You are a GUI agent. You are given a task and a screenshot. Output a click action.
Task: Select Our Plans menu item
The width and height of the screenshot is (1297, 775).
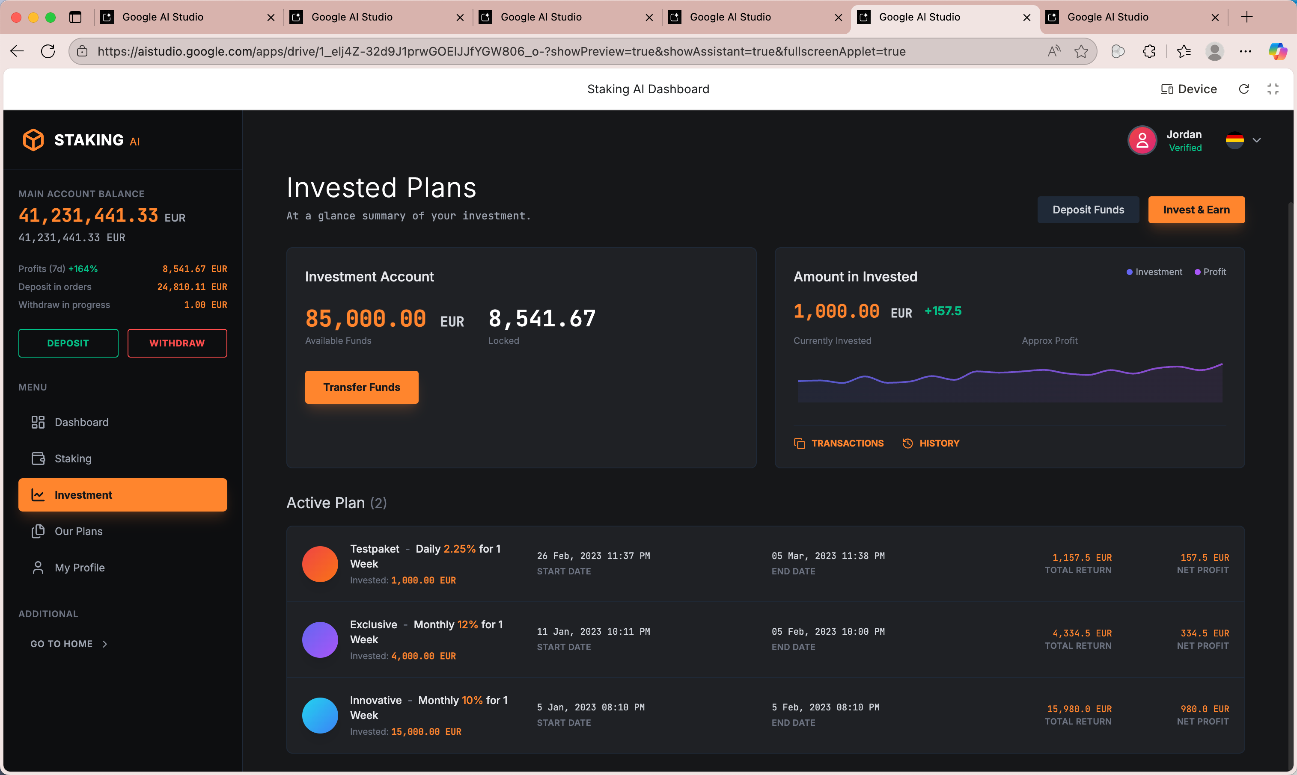pyautogui.click(x=78, y=531)
